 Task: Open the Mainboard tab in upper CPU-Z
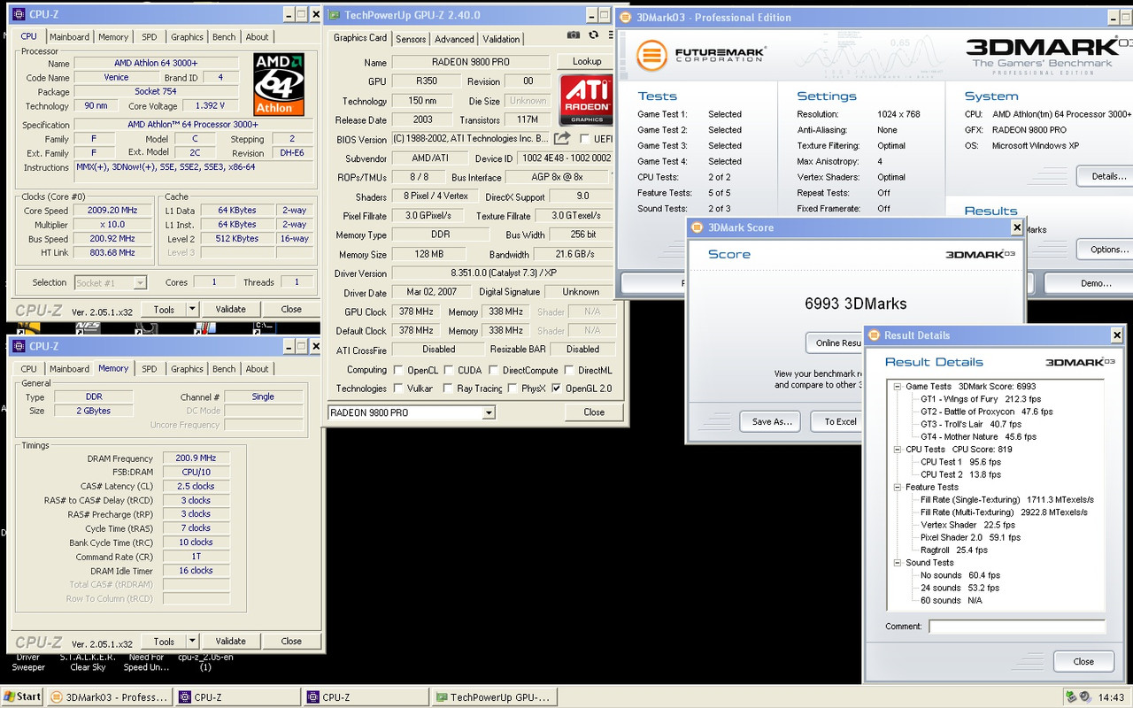point(69,37)
